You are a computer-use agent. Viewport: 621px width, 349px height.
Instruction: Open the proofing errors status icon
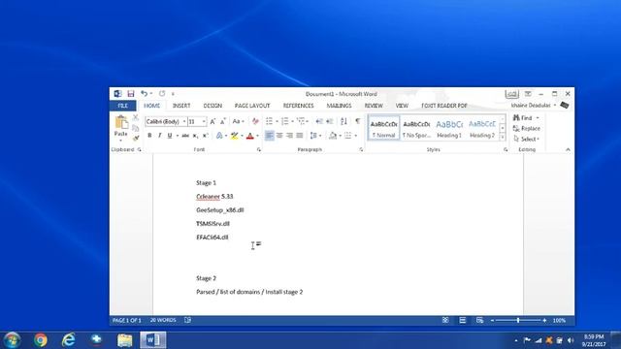coord(187,320)
